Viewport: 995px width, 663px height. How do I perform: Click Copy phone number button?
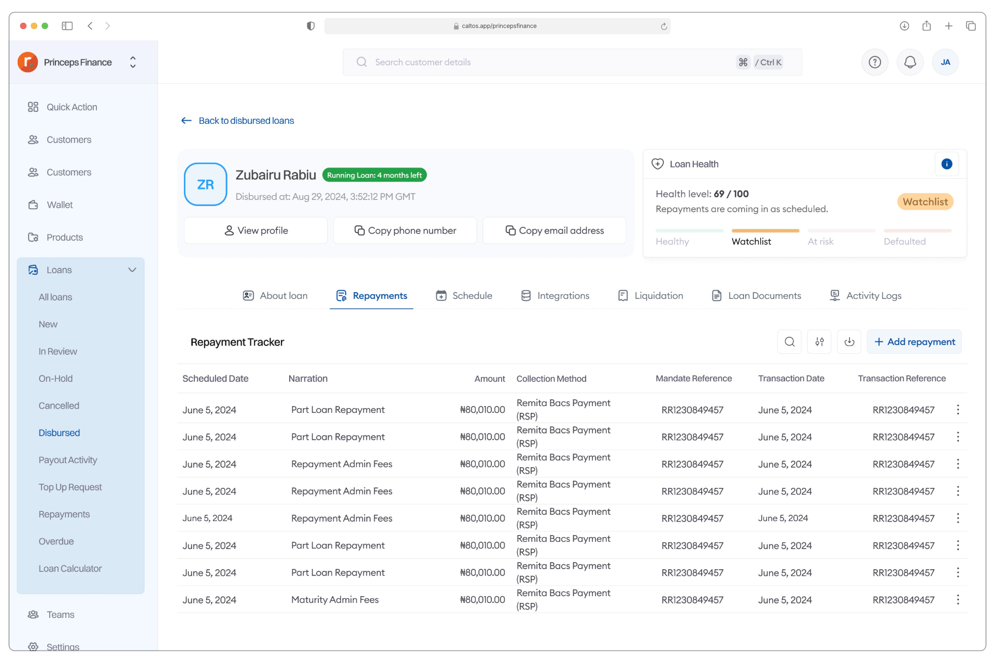tap(405, 230)
